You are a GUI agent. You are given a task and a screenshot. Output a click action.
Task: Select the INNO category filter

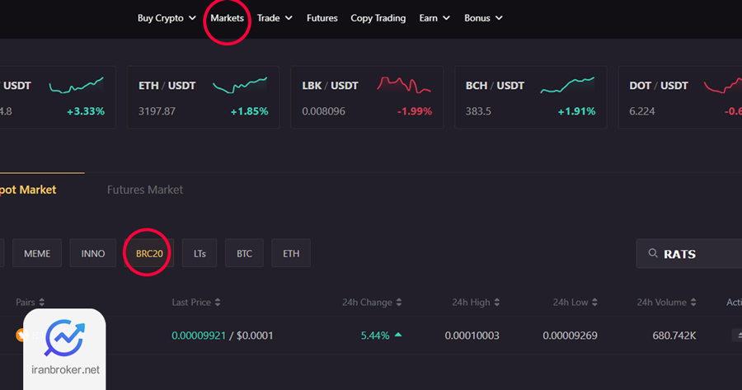click(x=92, y=253)
